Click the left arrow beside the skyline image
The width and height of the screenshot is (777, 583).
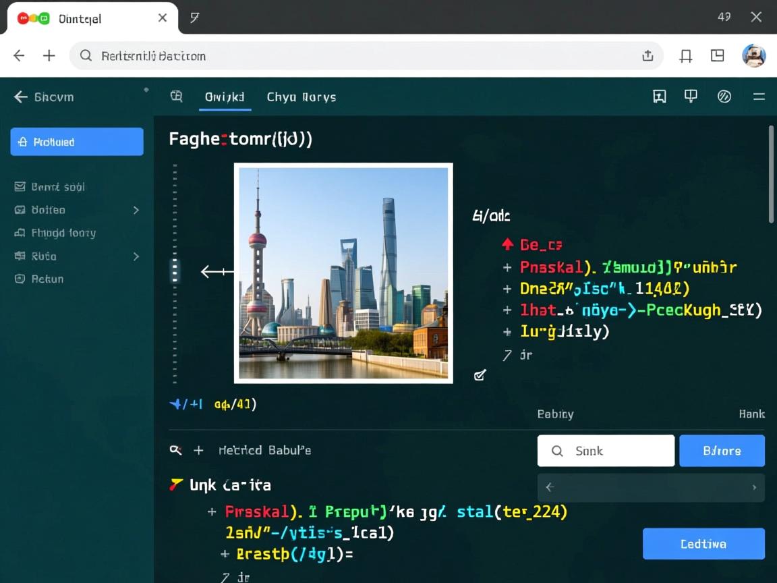pos(216,272)
